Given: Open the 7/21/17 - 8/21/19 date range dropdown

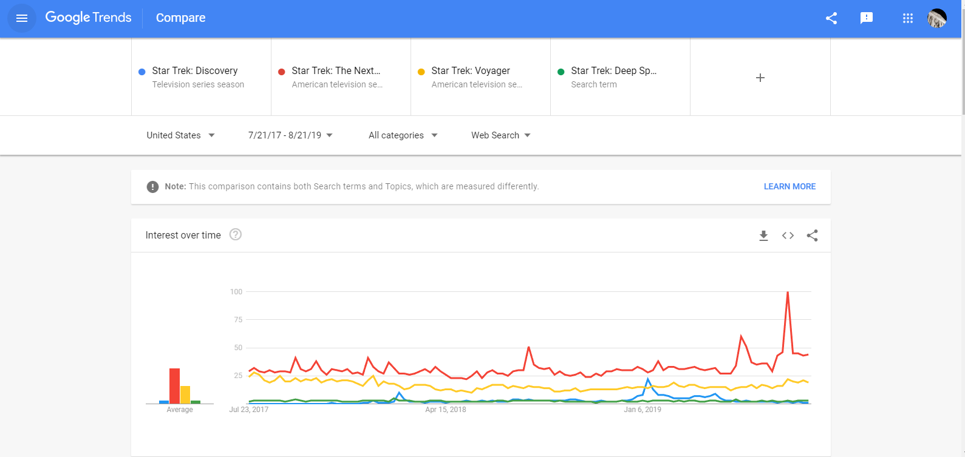Looking at the screenshot, I should (x=290, y=135).
